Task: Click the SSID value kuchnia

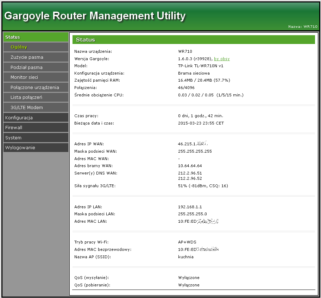Action: 186,257
